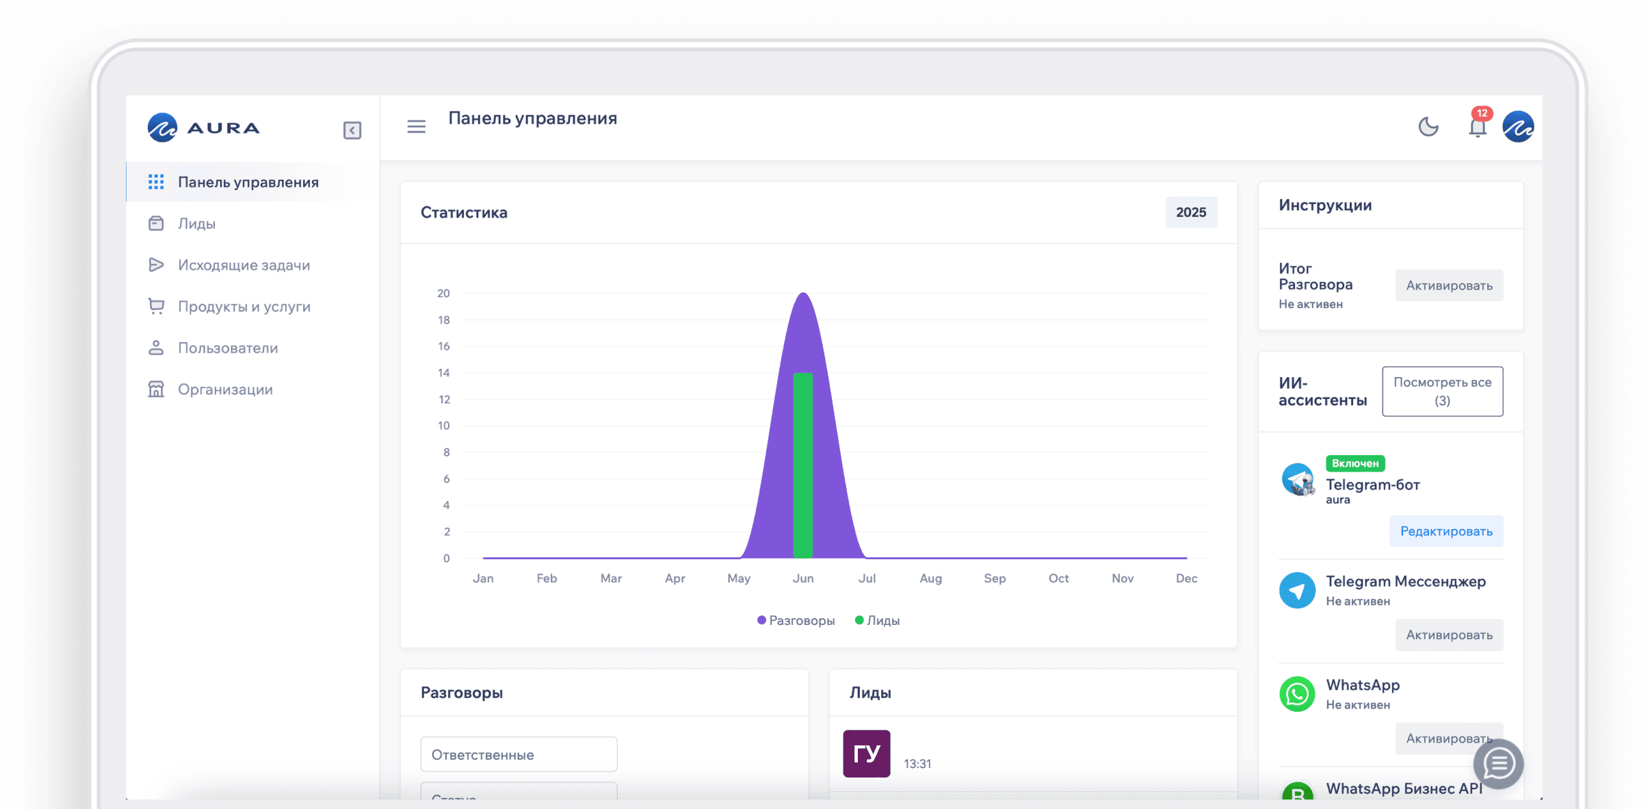Open the 2025 year selector
Screen dimensions: 1648x809
point(1190,212)
